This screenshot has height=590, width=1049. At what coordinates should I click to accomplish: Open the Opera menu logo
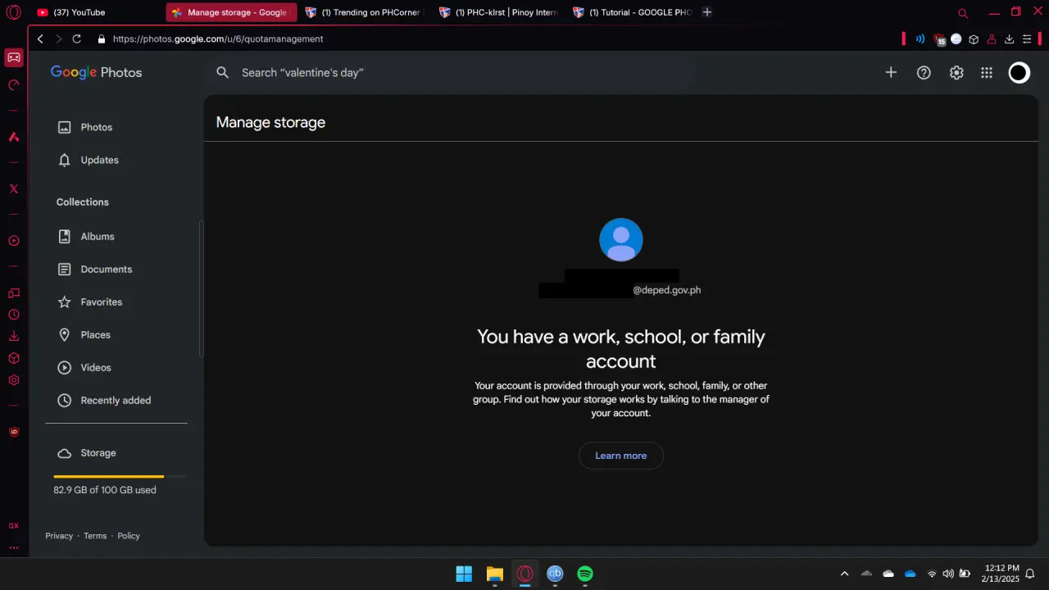(13, 12)
